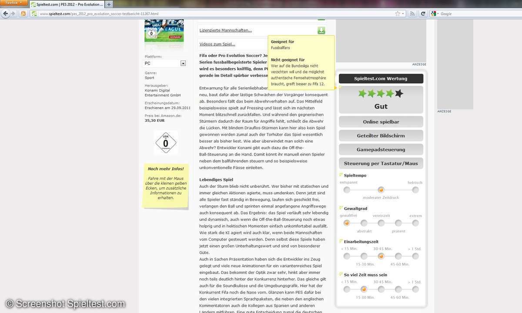Set Einarbeitungszeit to over 1 Std.
Screen dimensions: 522x313
pos(415,256)
